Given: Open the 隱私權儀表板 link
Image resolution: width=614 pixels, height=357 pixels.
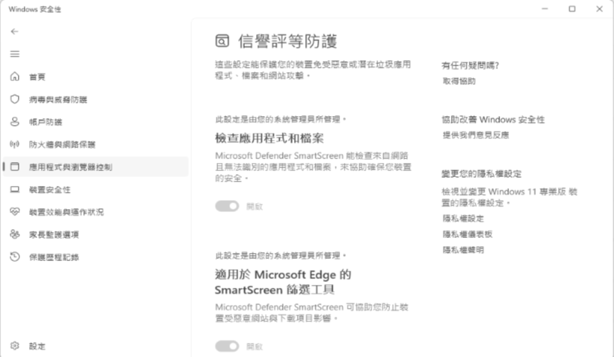Looking at the screenshot, I should 467,234.
